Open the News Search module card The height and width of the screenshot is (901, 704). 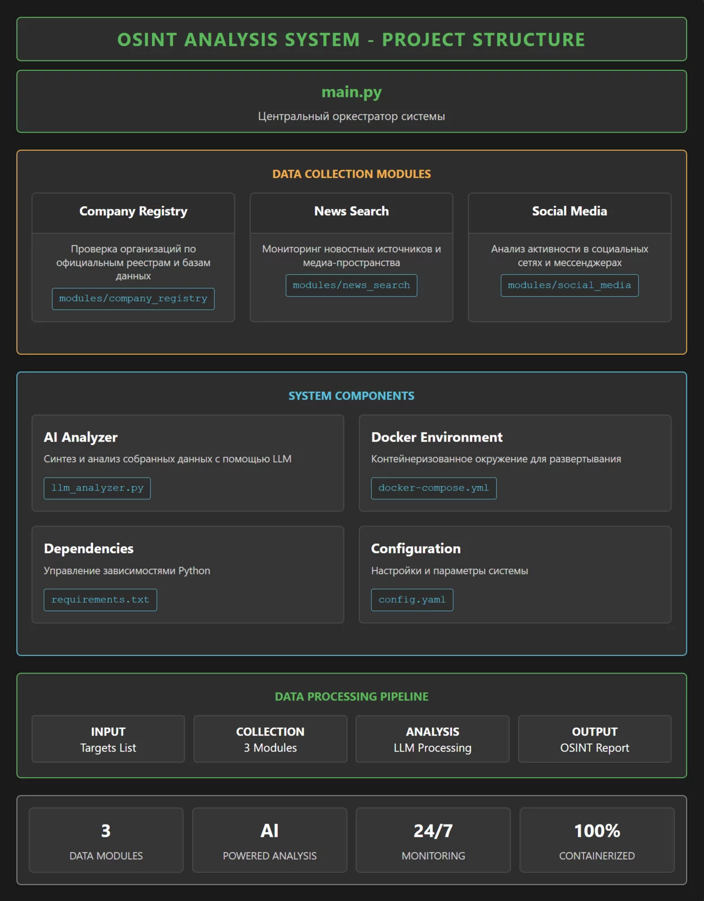351,212
